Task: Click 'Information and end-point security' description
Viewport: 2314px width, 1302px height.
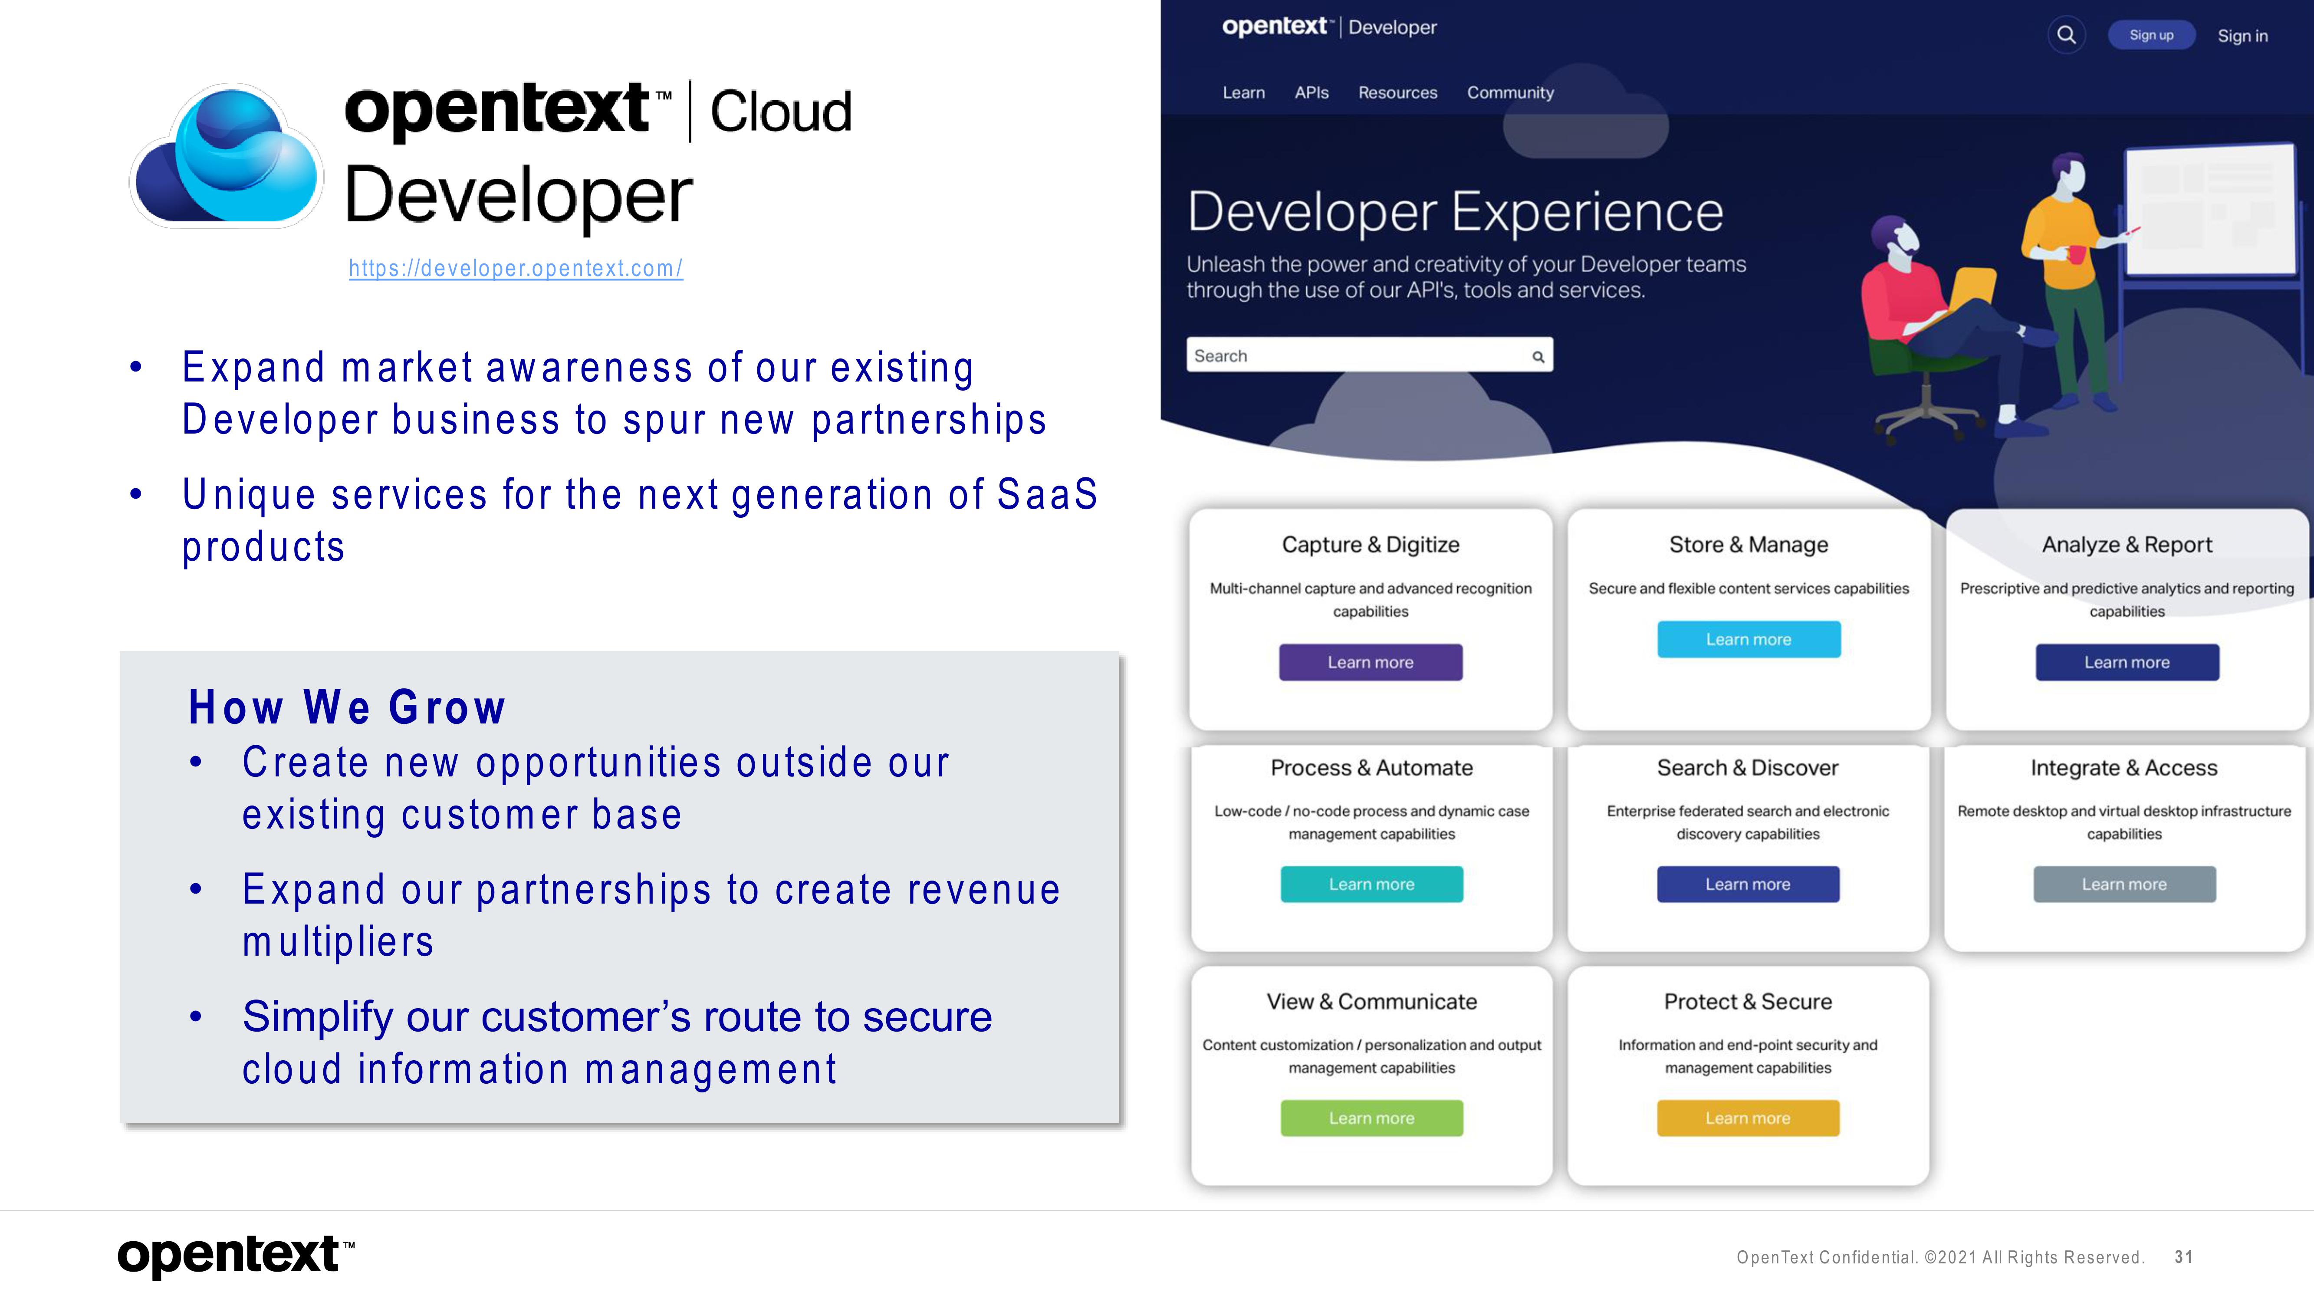Action: (x=1747, y=1056)
